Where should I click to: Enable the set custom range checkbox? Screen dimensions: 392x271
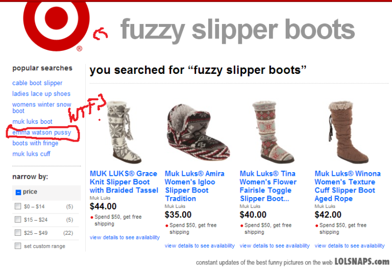pos(18,246)
